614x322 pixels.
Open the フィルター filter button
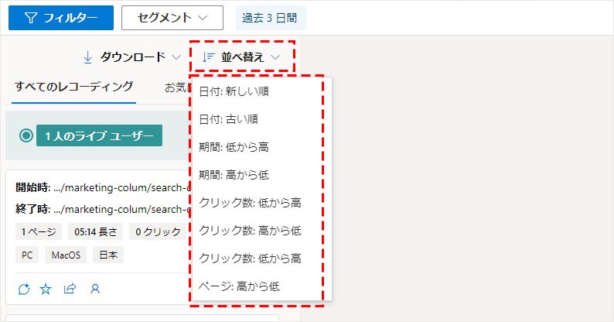[x=61, y=18]
